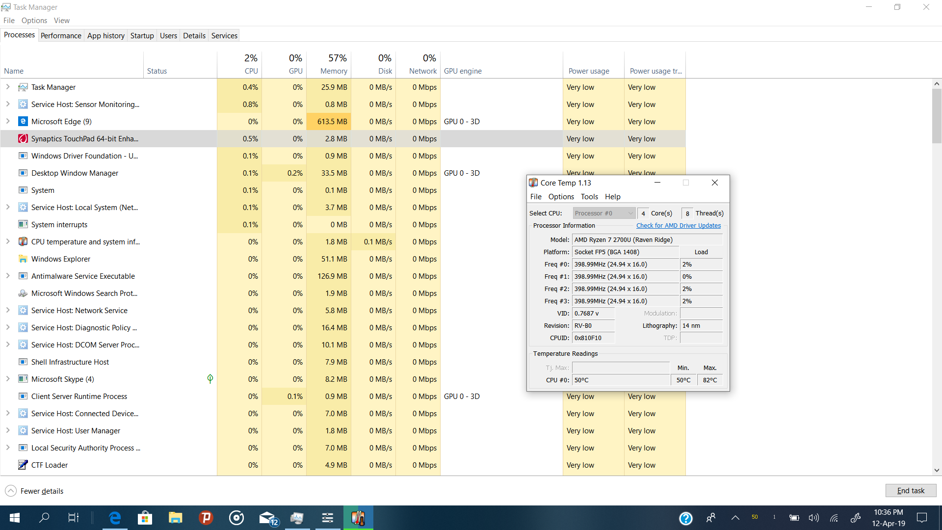Launch Microsoft Edge from the taskbar
The width and height of the screenshot is (942, 530).
114,518
